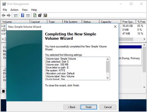Screen dimensions: 147x112
Task: Click the disk pane scroll down arrow
Action: coord(144,87)
